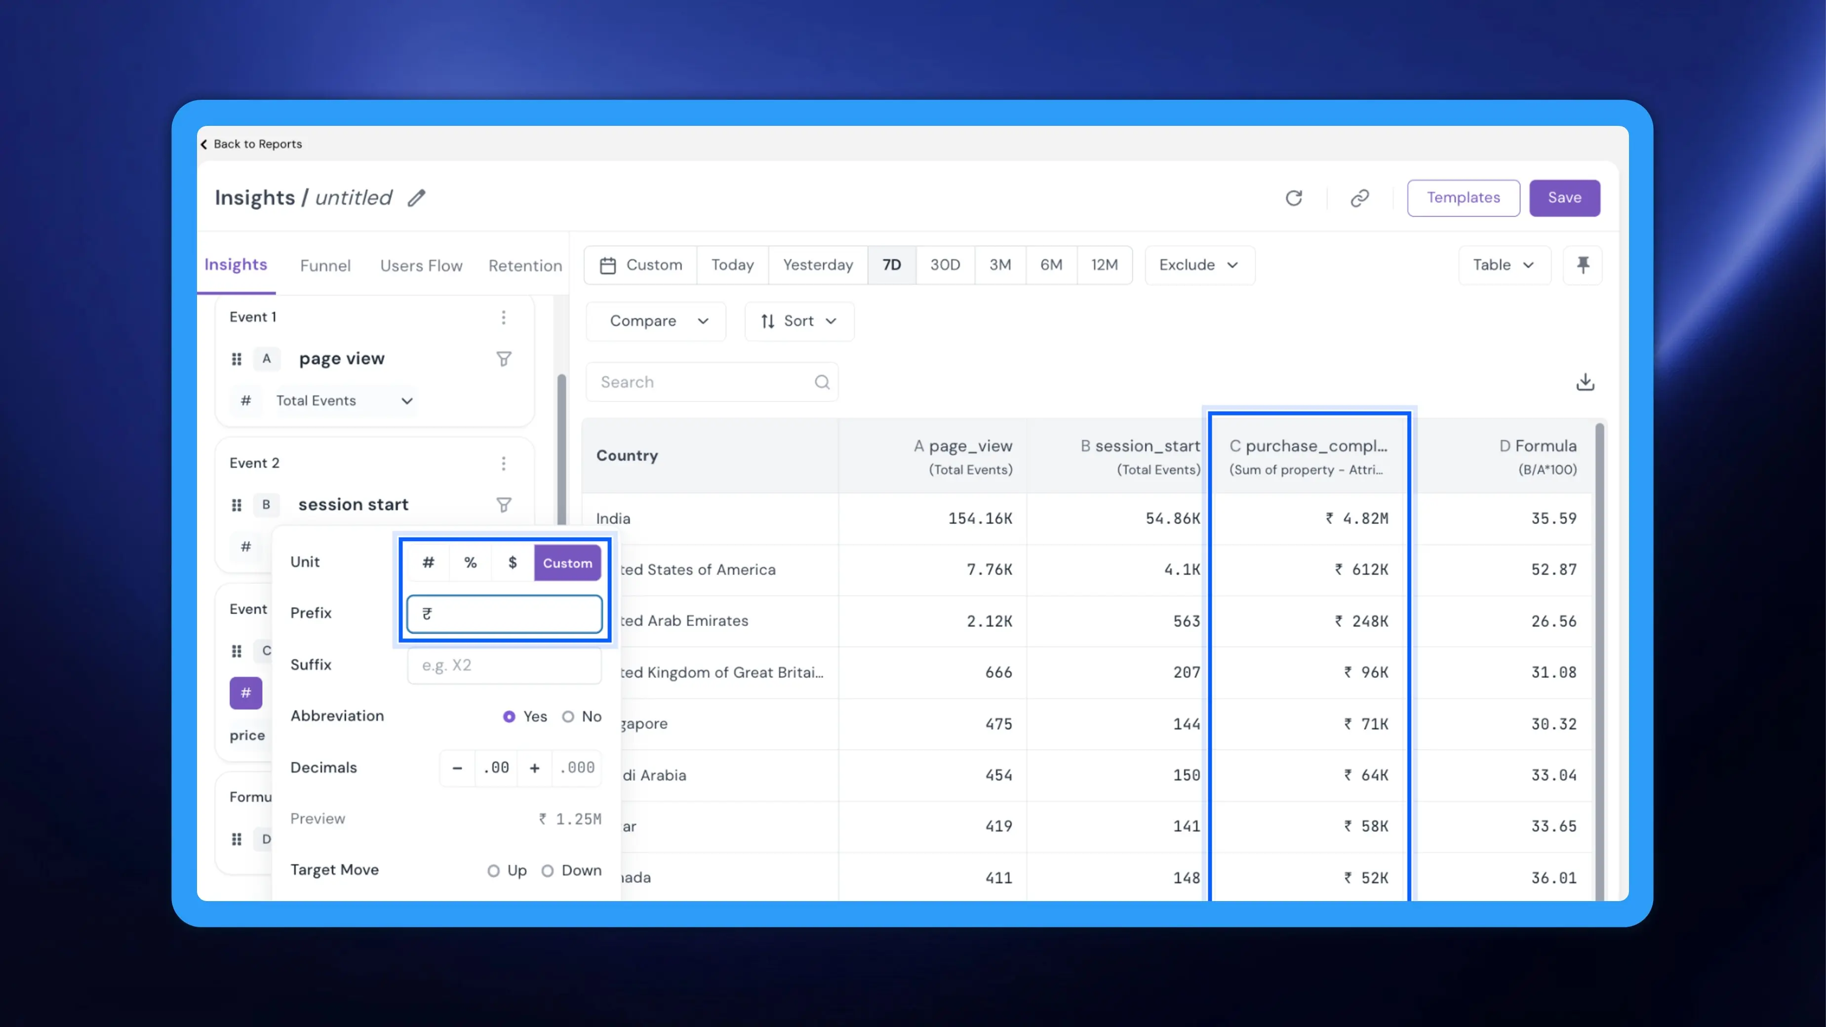This screenshot has height=1027, width=1826.
Task: Open the Table view dropdown
Action: [x=1504, y=265]
